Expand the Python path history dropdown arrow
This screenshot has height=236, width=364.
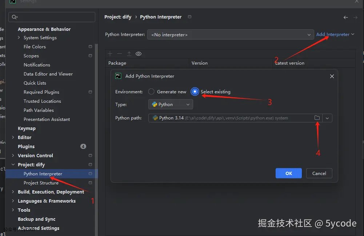point(327,118)
